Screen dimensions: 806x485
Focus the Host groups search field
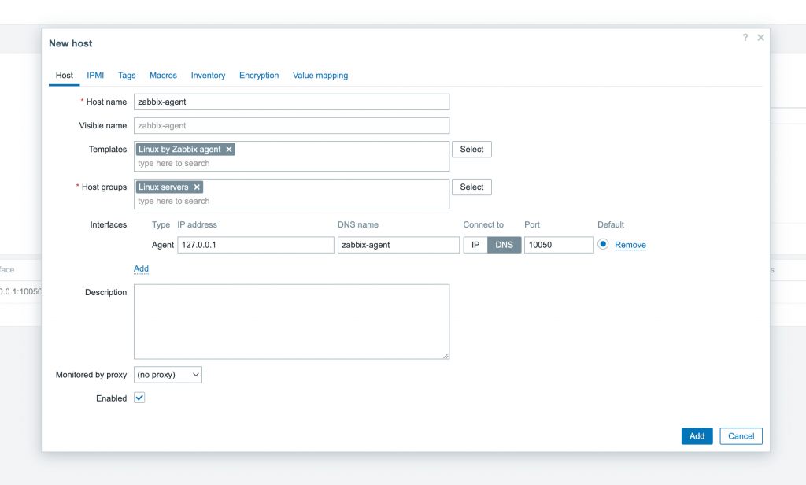coord(291,201)
